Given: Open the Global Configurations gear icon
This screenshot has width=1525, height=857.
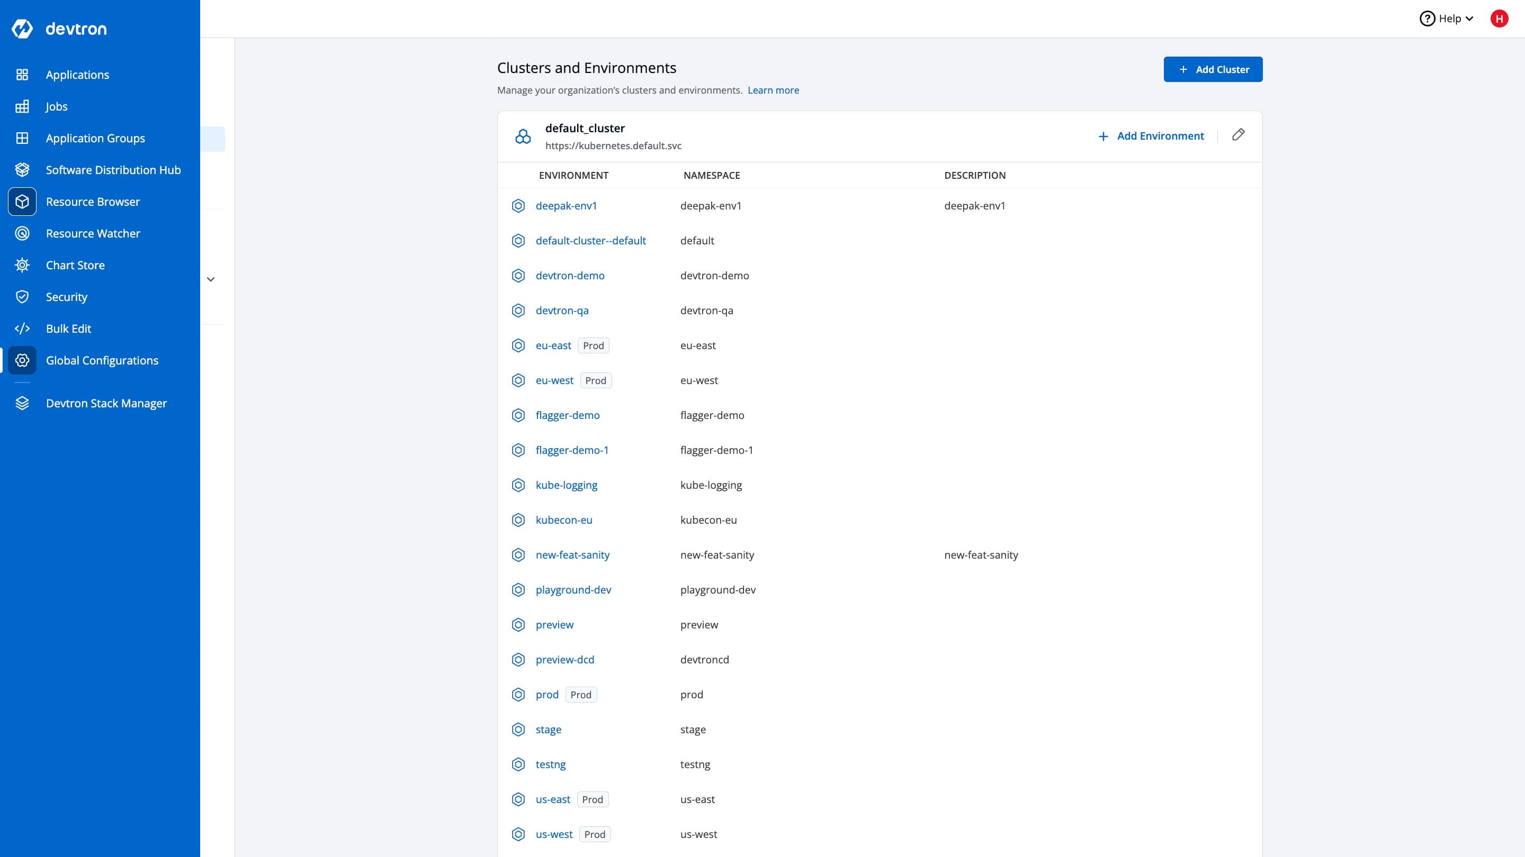Looking at the screenshot, I should click(x=22, y=360).
